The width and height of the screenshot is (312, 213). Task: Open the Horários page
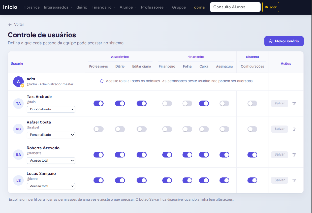32,7
